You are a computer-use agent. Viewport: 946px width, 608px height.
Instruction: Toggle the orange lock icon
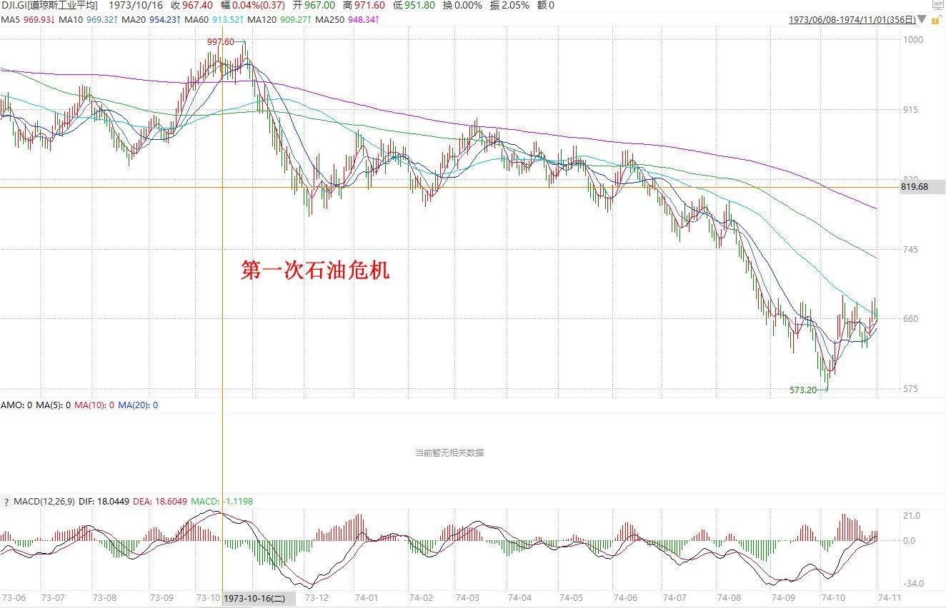tap(936, 20)
